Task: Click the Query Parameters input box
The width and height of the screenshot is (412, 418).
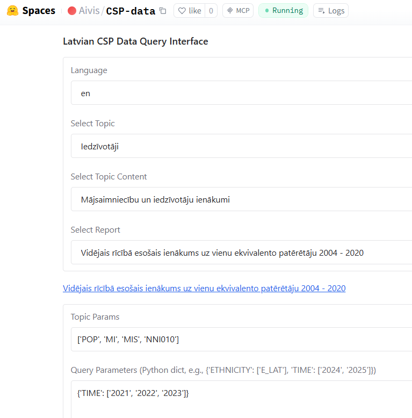Action: coord(241,399)
